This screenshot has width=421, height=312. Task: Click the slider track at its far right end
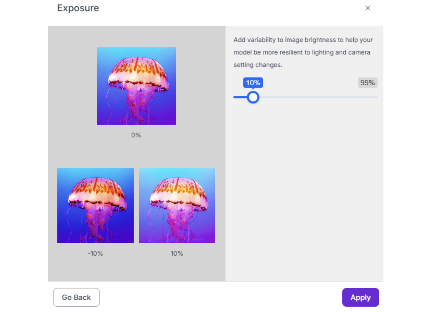click(375, 97)
